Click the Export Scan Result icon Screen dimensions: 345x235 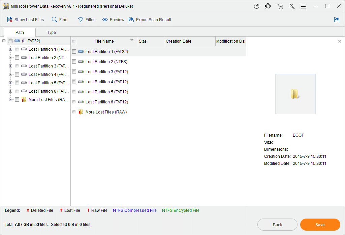pos(131,19)
